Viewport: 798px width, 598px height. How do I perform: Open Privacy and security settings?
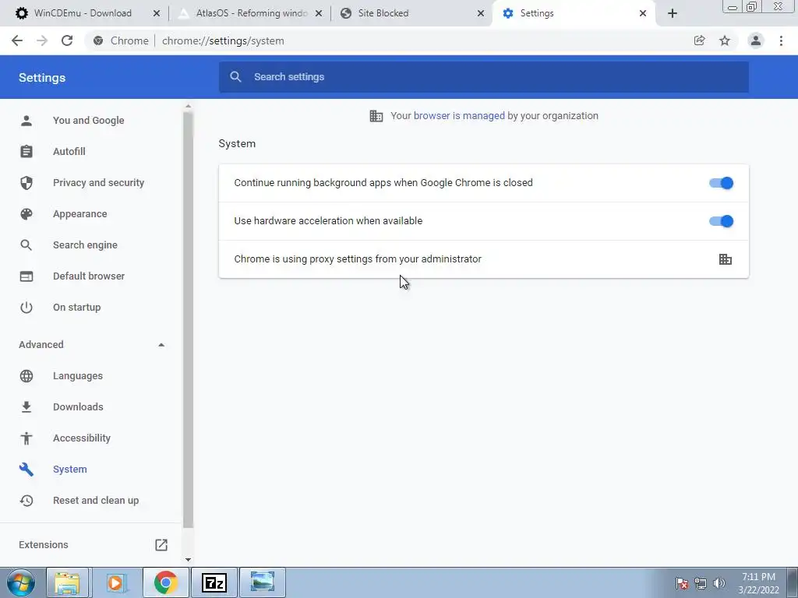99,182
